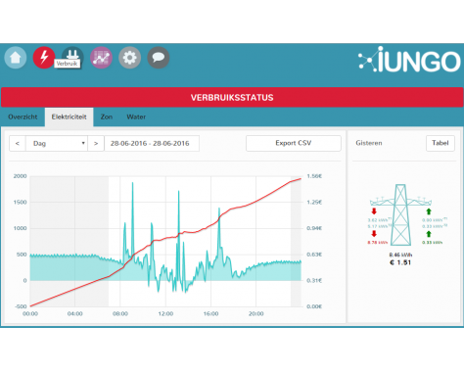Open the red lightning bolt energy icon
464x372 pixels.
(x=44, y=58)
